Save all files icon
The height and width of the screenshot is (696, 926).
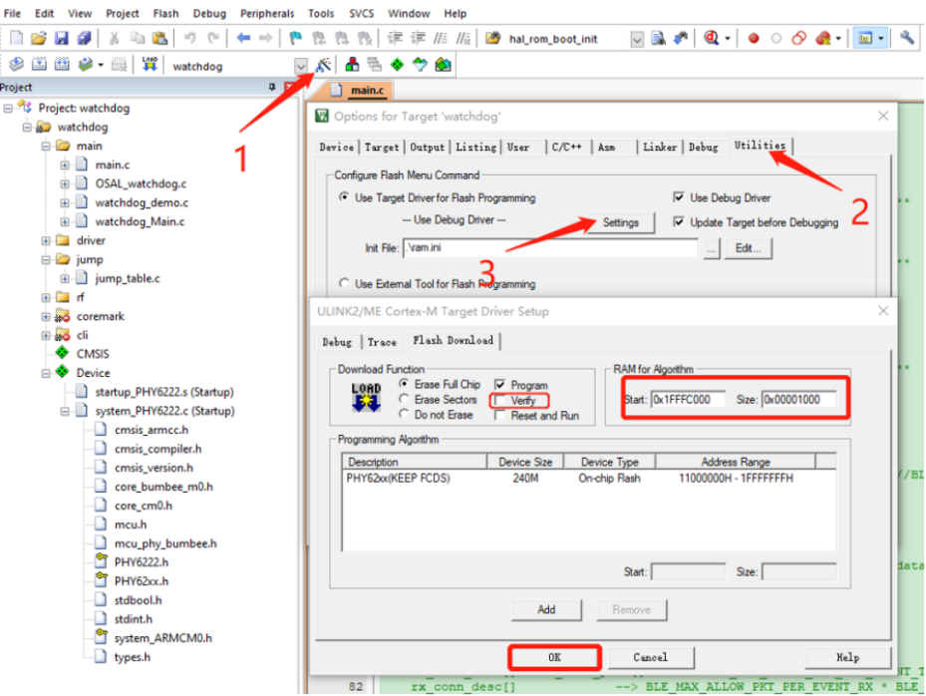click(x=85, y=39)
